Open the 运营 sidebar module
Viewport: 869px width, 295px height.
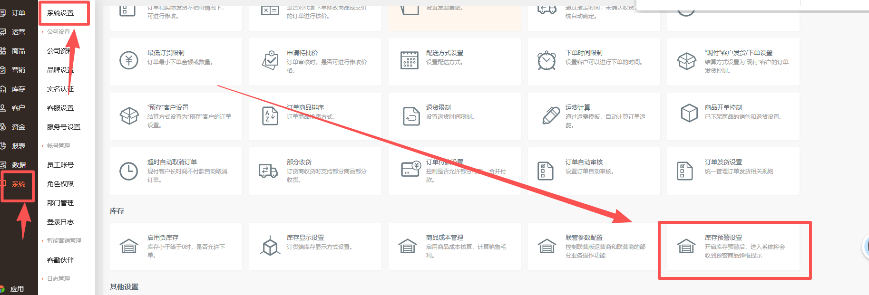pos(19,32)
